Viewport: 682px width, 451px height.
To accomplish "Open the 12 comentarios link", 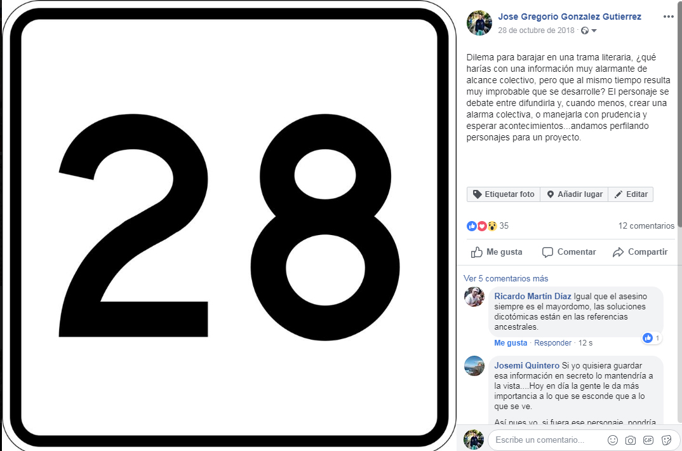I will [646, 226].
